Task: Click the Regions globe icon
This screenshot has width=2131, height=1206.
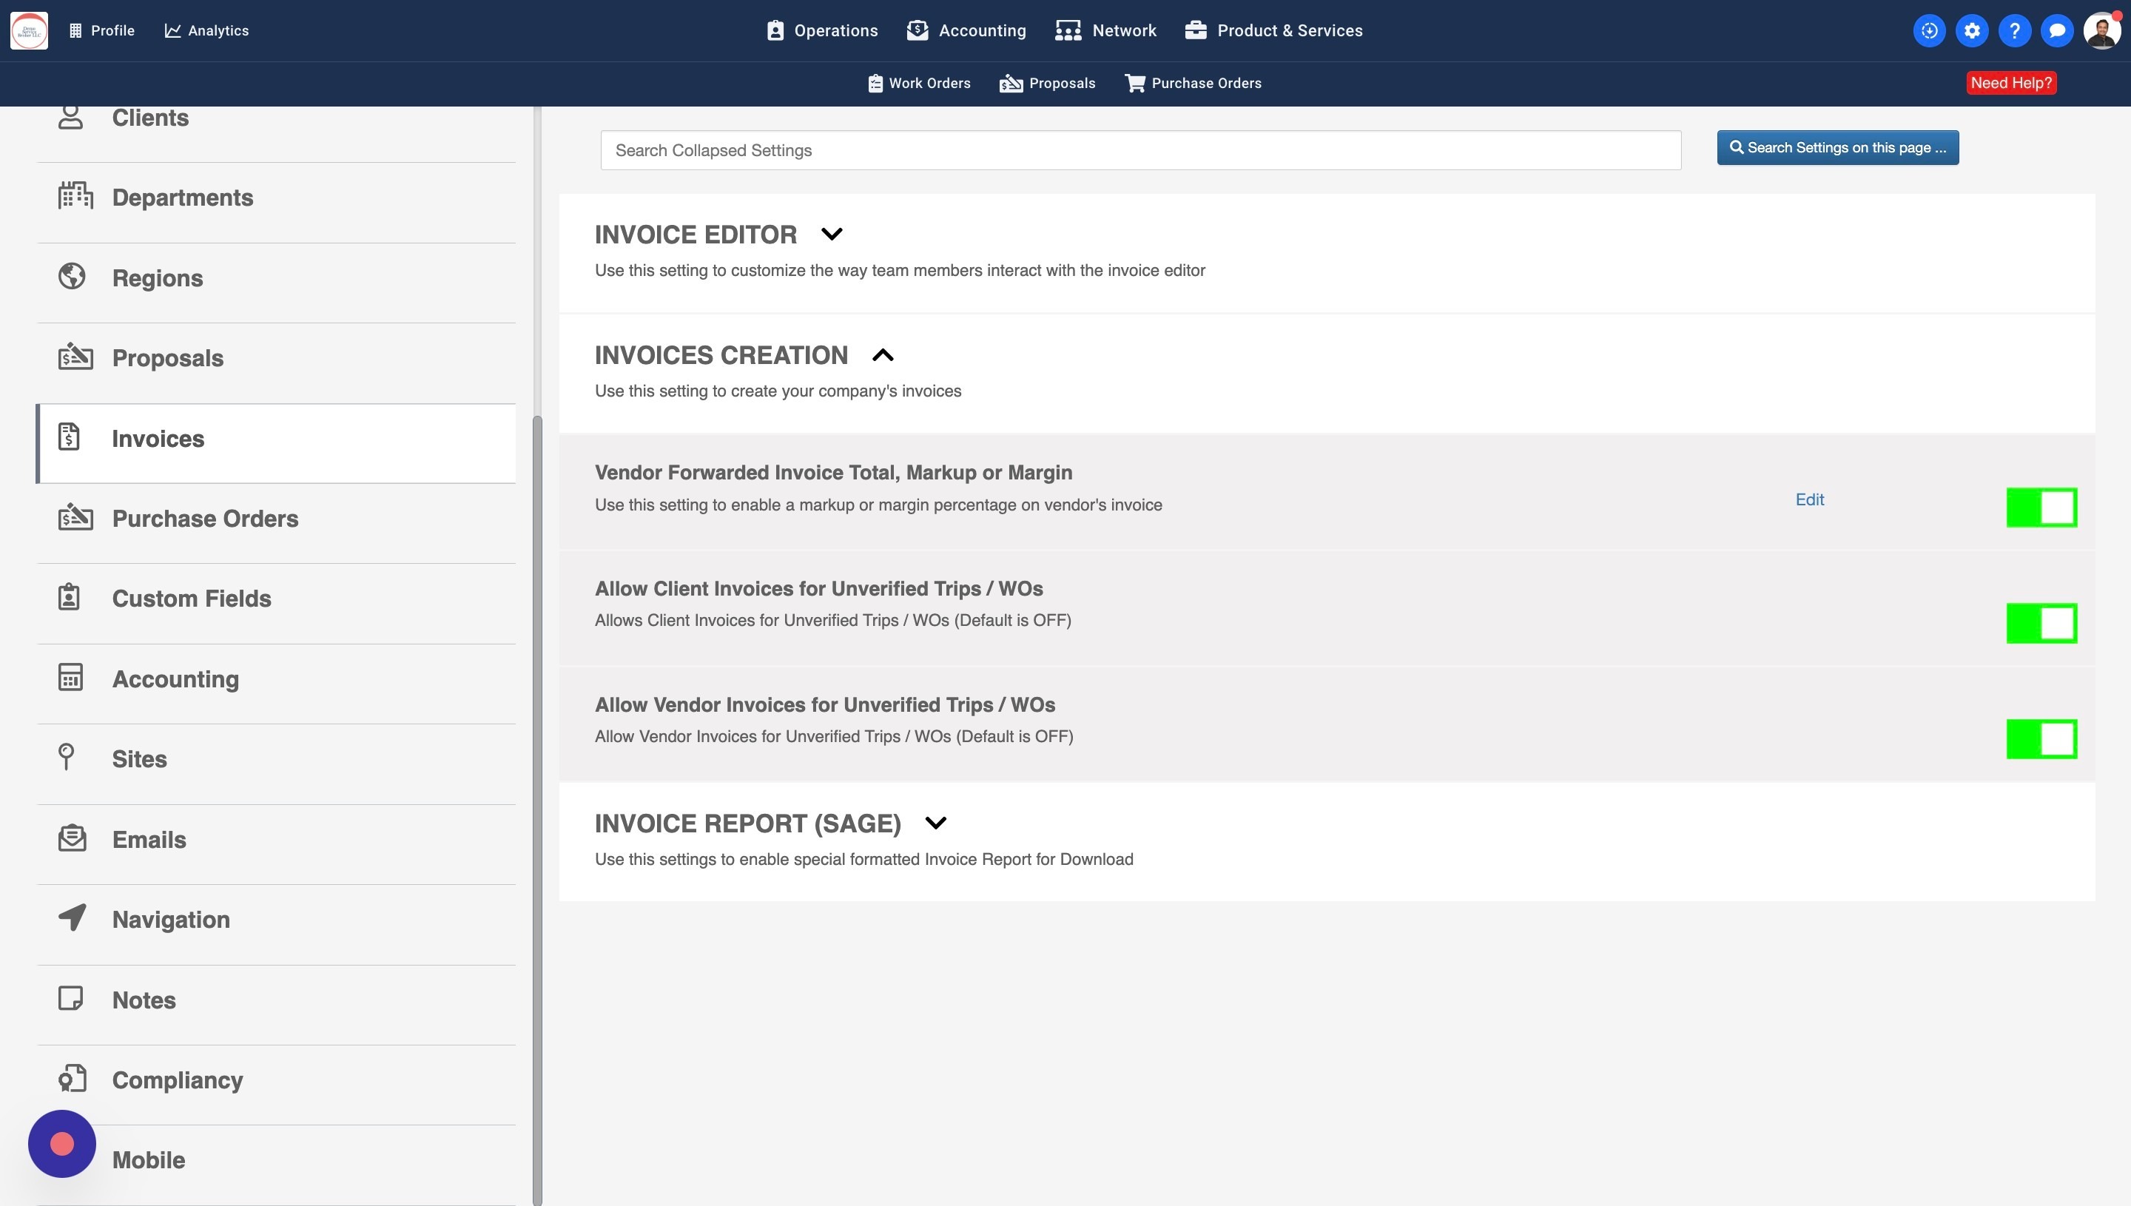Action: pos(72,276)
